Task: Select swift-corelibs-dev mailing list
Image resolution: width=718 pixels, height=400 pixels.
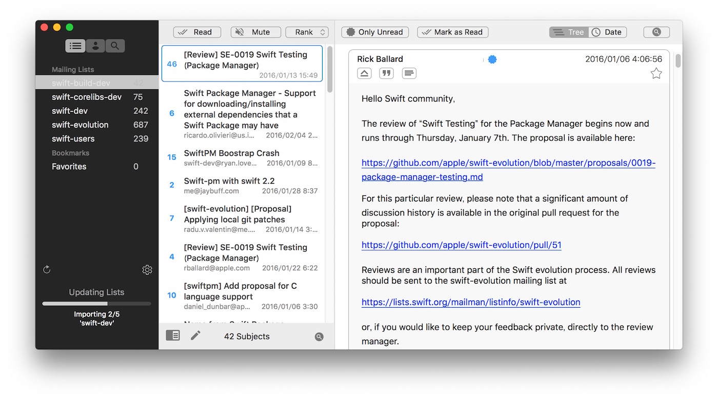Action: coord(97,97)
